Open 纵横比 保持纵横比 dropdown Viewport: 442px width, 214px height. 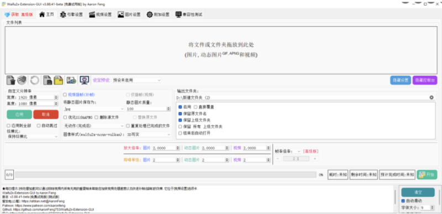pos(33,137)
